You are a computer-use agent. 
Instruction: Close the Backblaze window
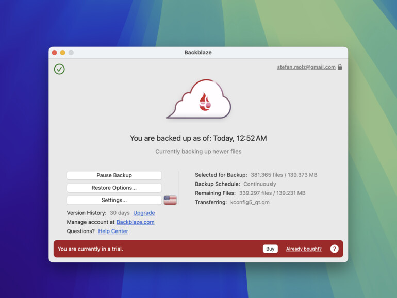click(x=55, y=53)
